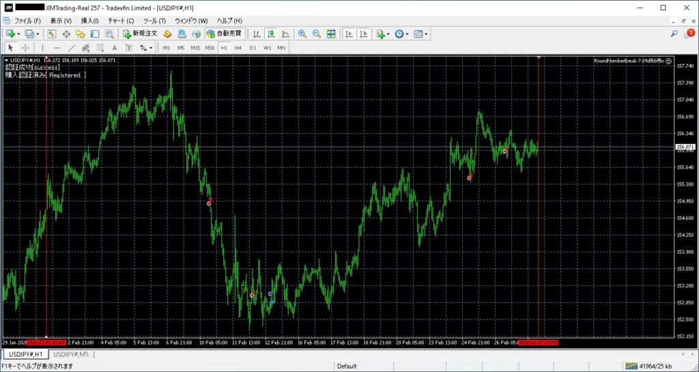
Task: Select the D1 timeframe button
Action: click(x=253, y=48)
